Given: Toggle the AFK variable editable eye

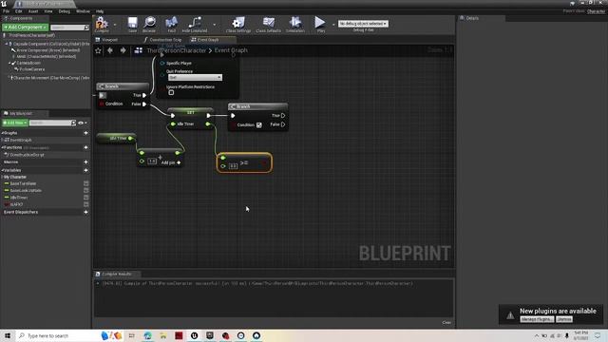Looking at the screenshot, I should tap(86, 204).
